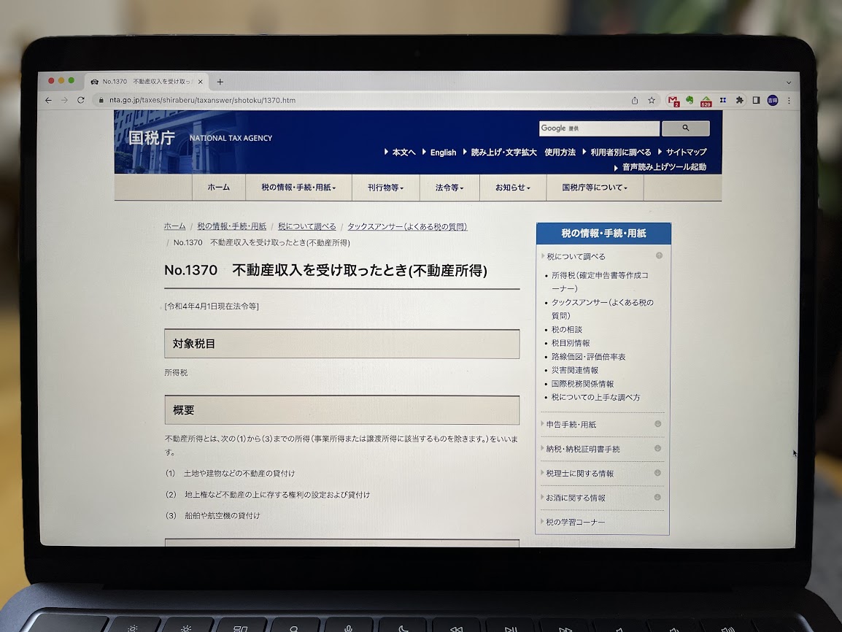The width and height of the screenshot is (842, 632).
Task: Click the browser reload page icon
Action: [x=80, y=100]
